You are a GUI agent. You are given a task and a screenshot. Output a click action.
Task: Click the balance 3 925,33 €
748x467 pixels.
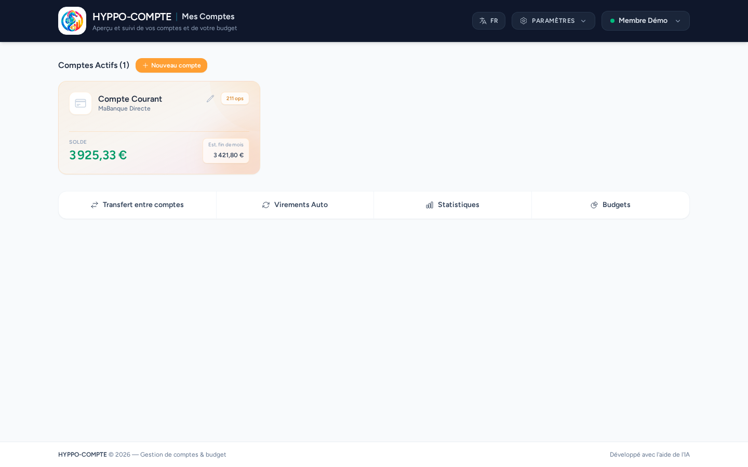[98, 155]
